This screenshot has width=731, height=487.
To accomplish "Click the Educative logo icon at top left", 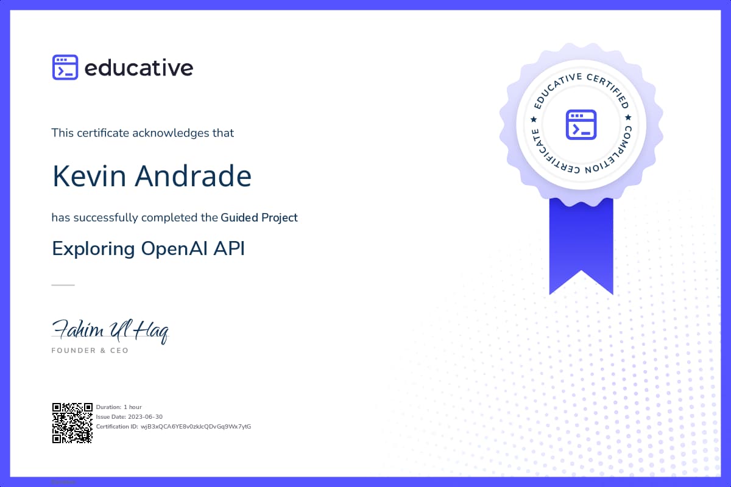I will tap(65, 68).
